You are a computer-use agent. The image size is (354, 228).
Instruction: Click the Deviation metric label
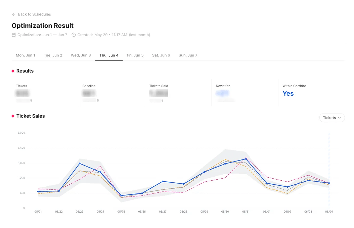(223, 86)
